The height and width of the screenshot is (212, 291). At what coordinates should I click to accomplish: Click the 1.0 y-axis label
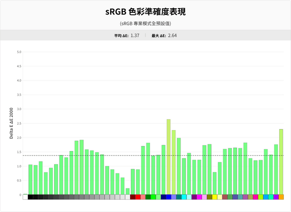click(x=19, y=166)
